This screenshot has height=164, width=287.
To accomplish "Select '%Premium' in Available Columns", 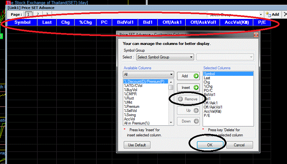I will 146,107.
